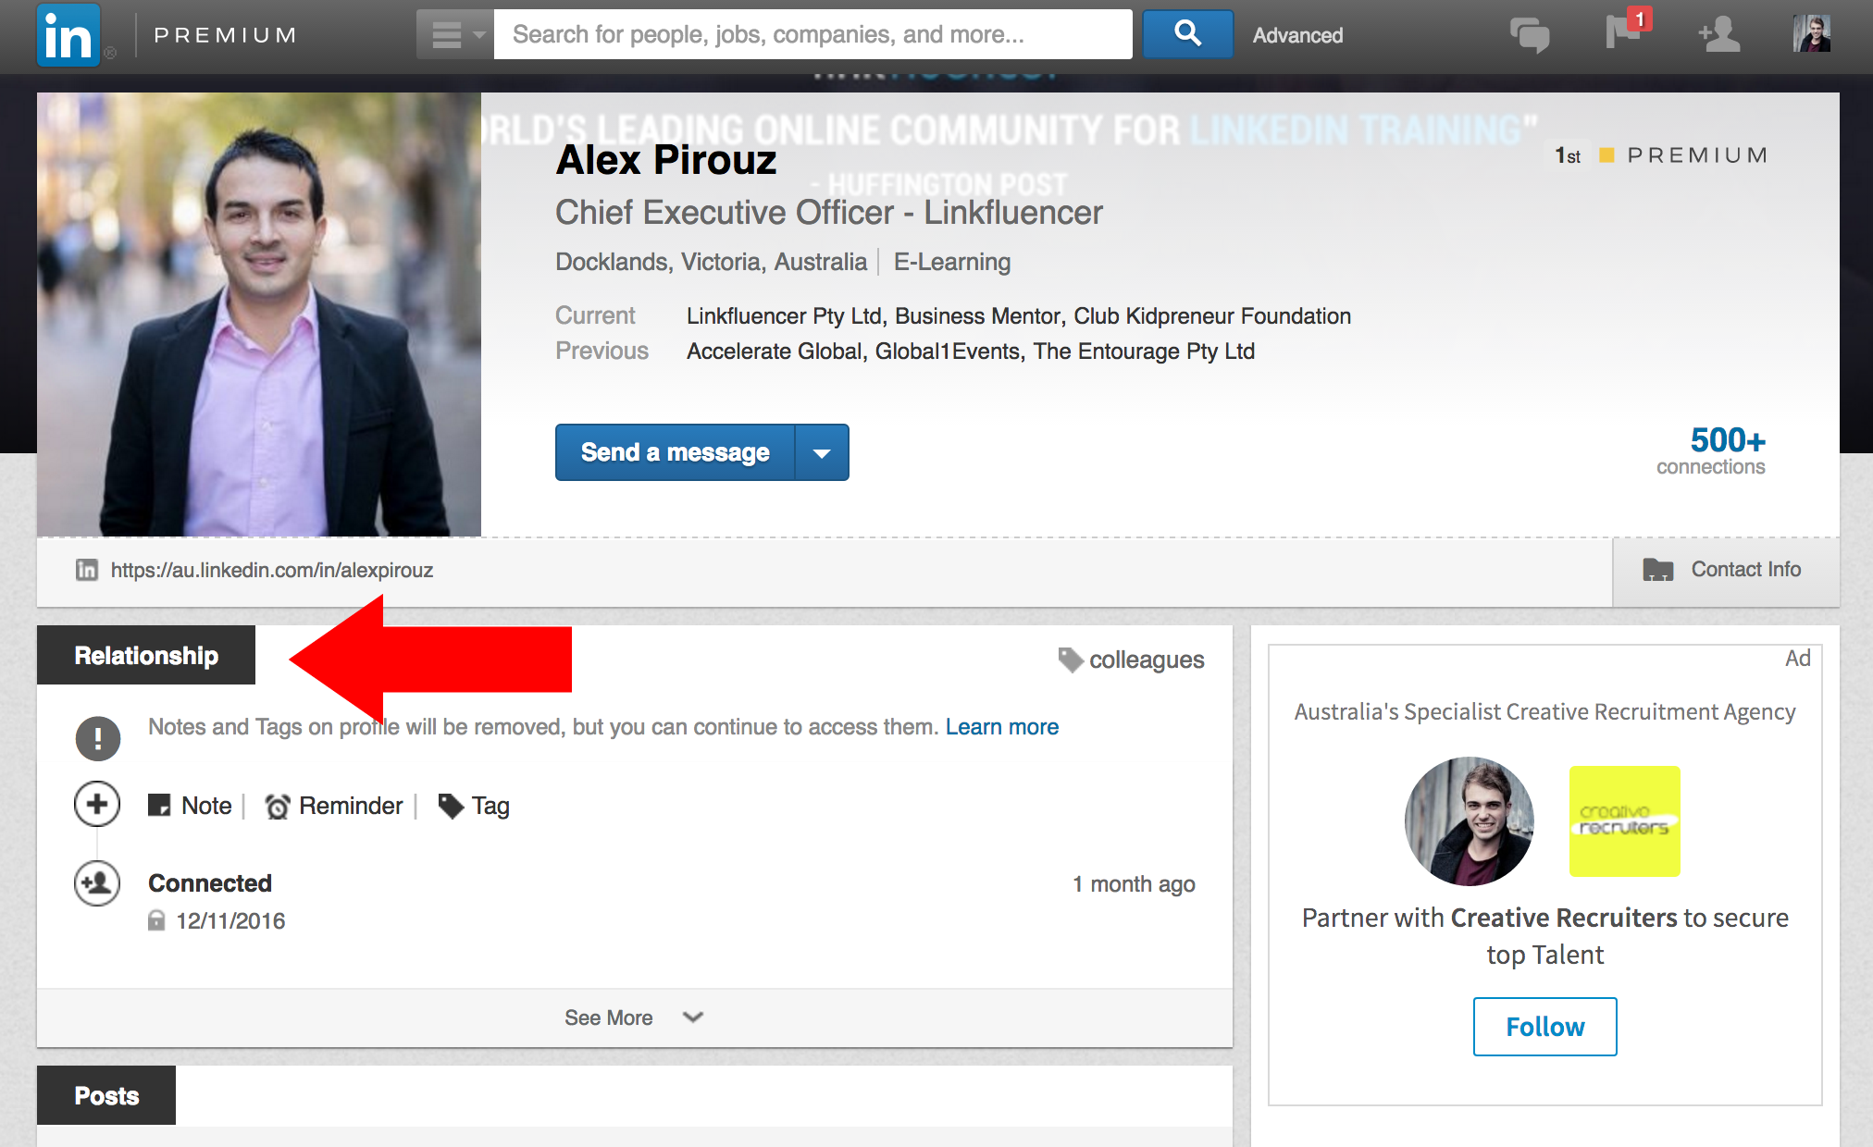Image resolution: width=1873 pixels, height=1147 pixels.
Task: Click the Learn more link
Action: point(1002,726)
